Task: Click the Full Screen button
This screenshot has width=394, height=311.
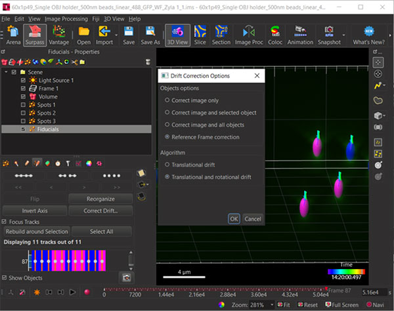Action: (x=341, y=304)
